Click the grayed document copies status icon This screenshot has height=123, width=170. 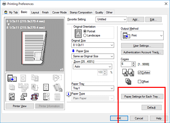(35, 78)
